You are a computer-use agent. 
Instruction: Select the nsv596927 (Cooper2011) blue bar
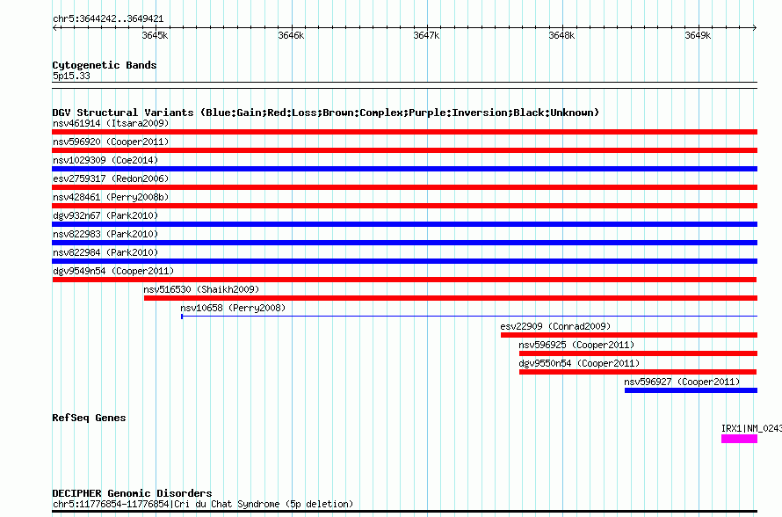pyautogui.click(x=691, y=390)
